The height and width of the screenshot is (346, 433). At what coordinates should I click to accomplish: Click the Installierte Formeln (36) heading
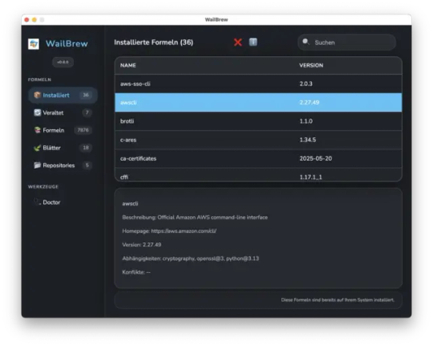[x=153, y=43]
